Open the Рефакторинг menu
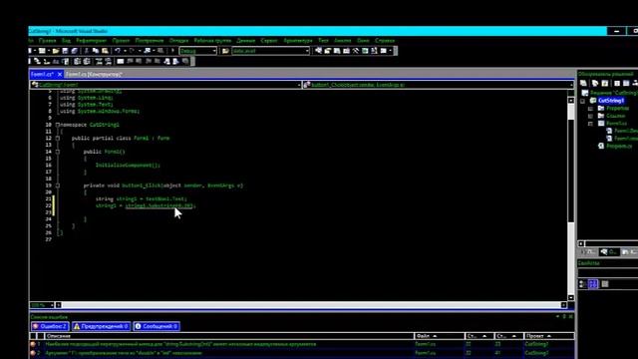This screenshot has width=638, height=359. click(x=91, y=41)
